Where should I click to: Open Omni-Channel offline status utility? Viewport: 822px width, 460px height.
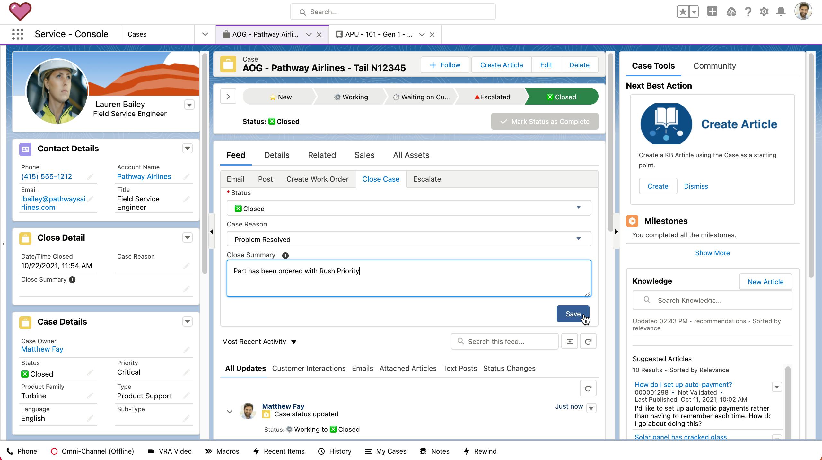click(92, 451)
